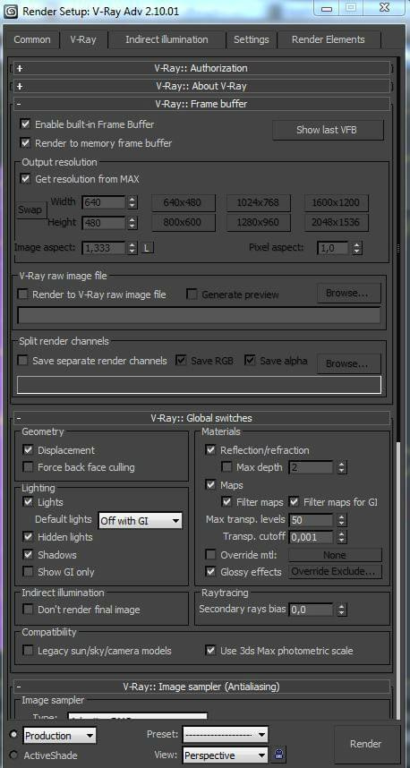Adjust the Secondary rays bias spinner
The image size is (410, 768).
click(x=342, y=610)
